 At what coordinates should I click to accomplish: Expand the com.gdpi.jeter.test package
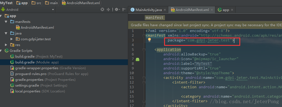pyautogui.click(x=12, y=39)
